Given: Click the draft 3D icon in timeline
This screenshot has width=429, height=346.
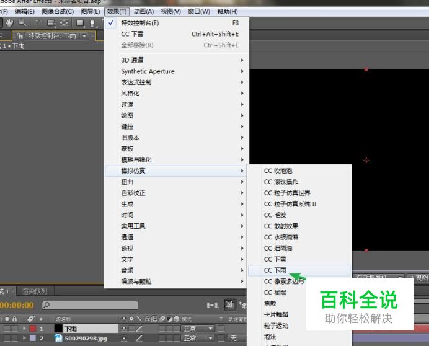Looking at the screenshot, I should (242, 304).
